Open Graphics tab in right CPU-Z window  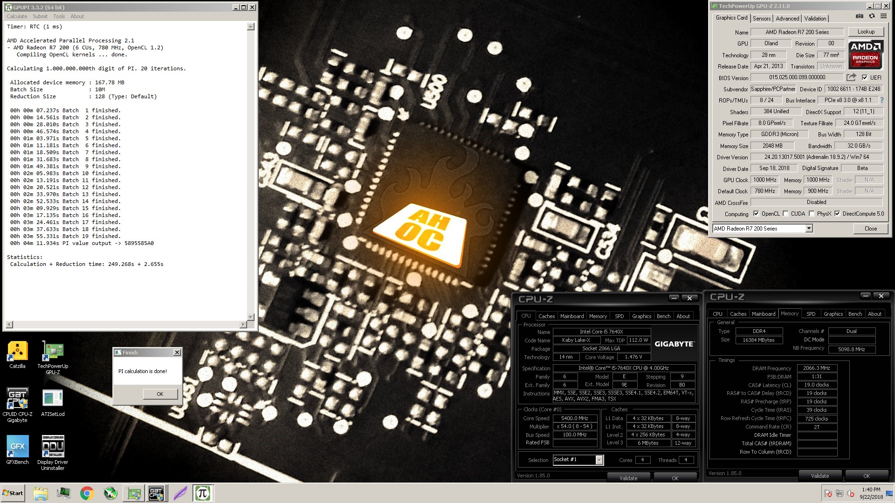tap(833, 314)
